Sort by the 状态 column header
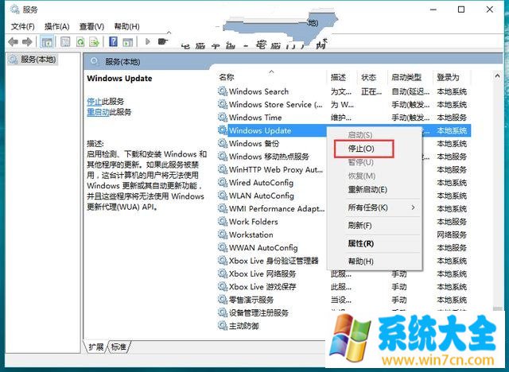Viewport: 509px width, 372px height. pos(369,77)
